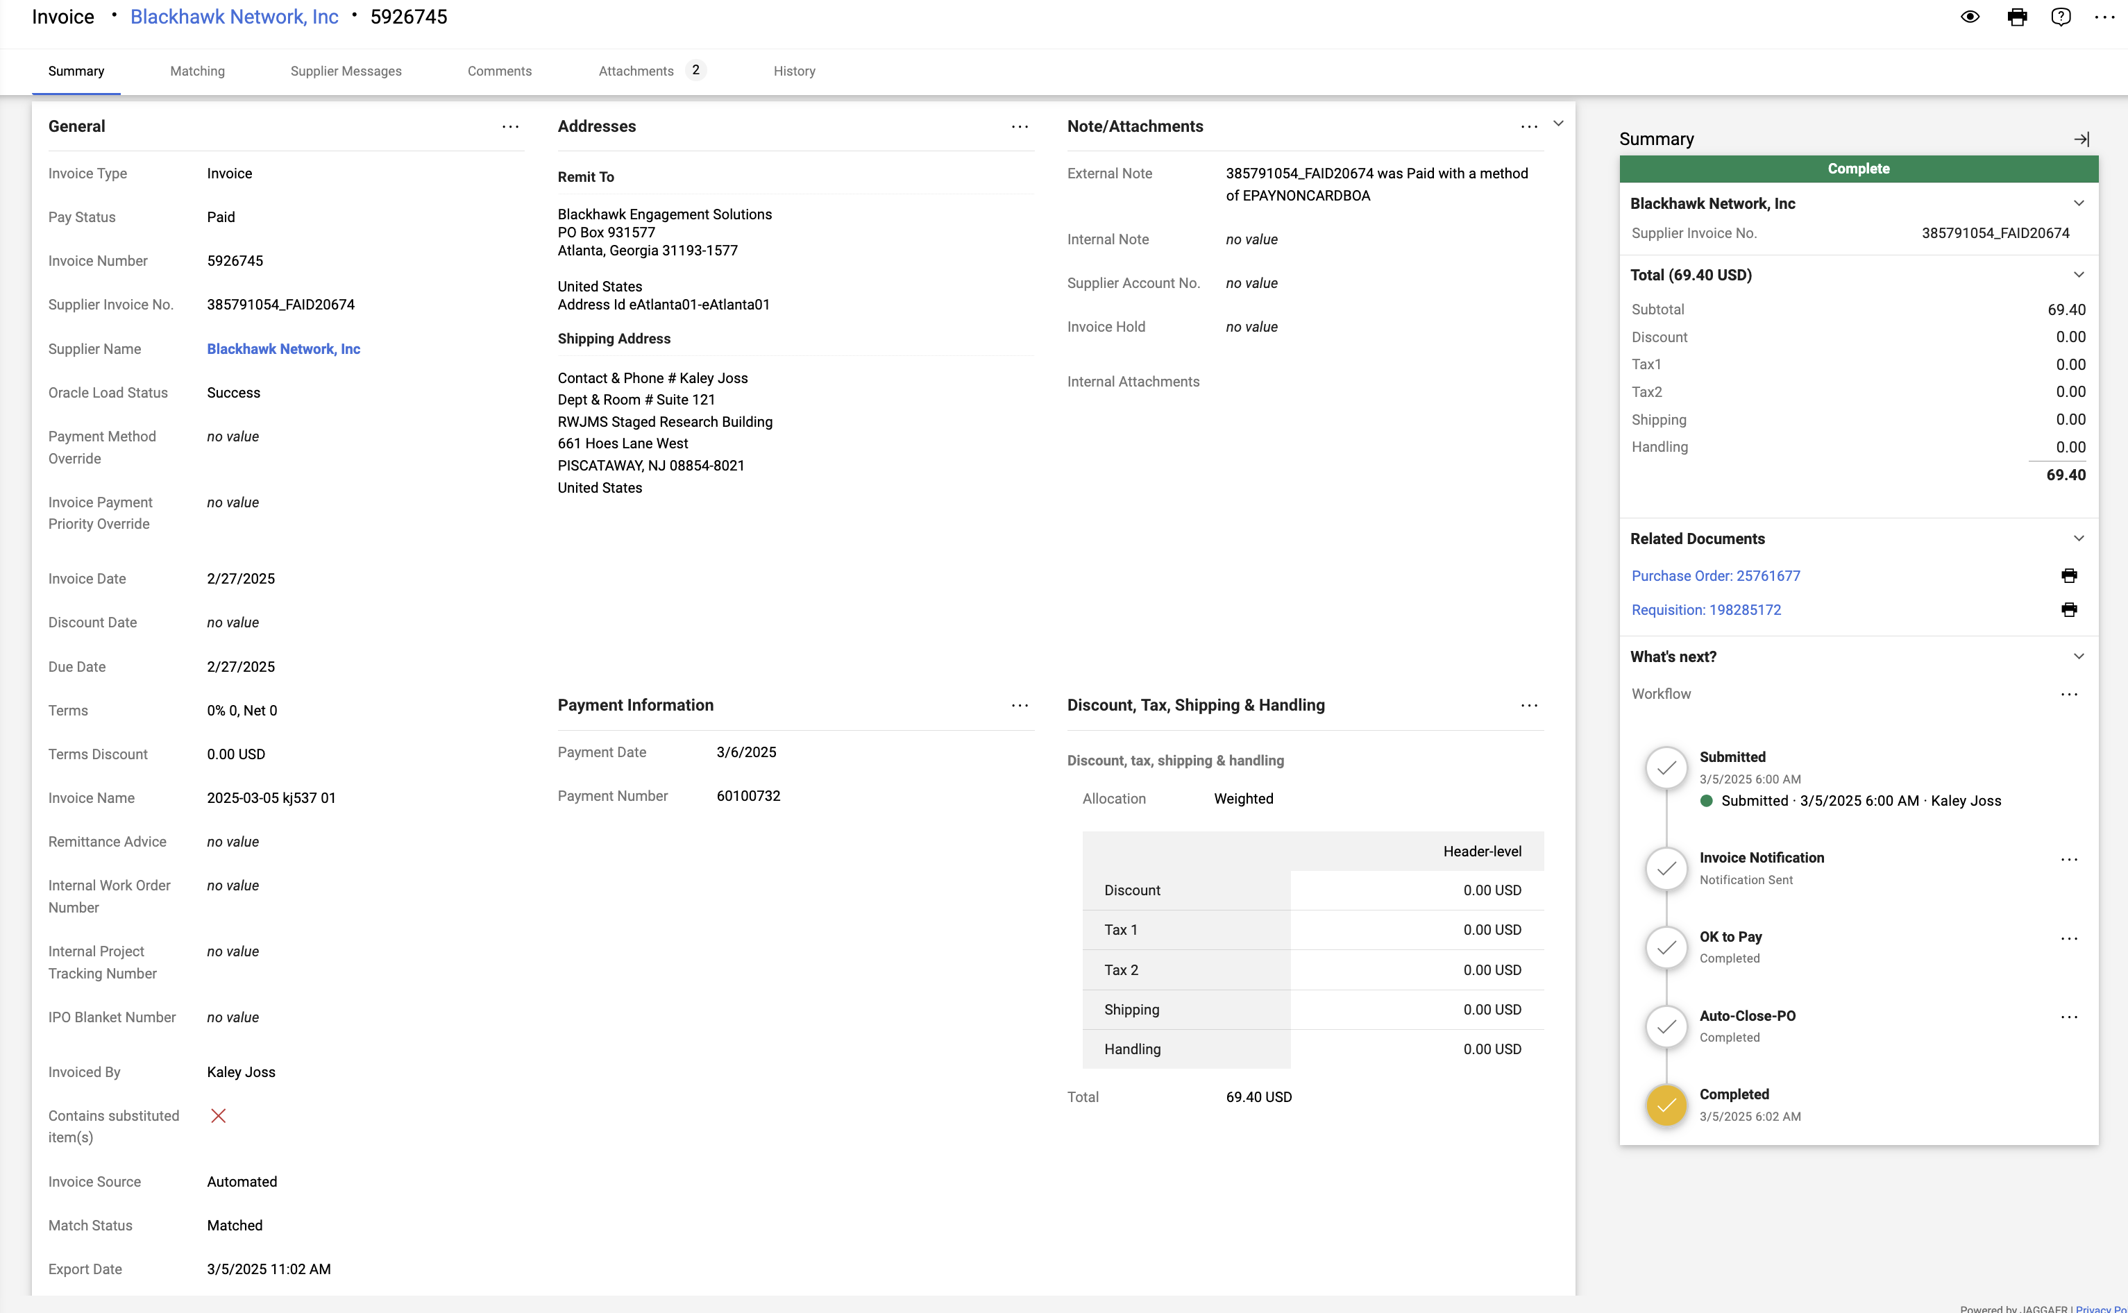Print Requisition 198285172 via printer icon
The image size is (2128, 1313).
(x=2069, y=609)
